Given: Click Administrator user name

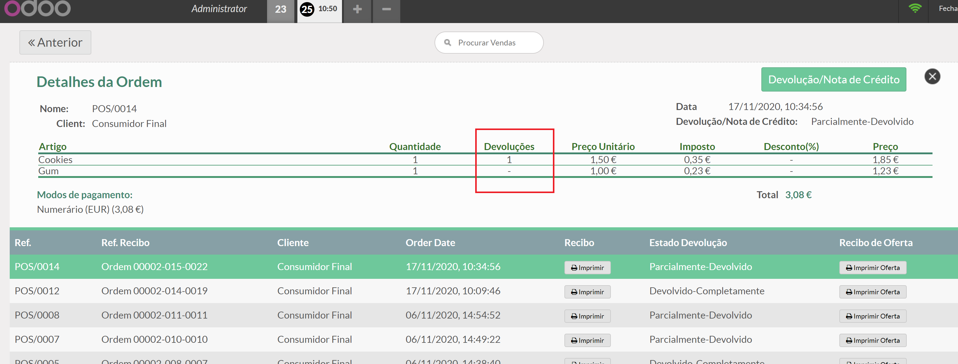Looking at the screenshot, I should pos(219,9).
